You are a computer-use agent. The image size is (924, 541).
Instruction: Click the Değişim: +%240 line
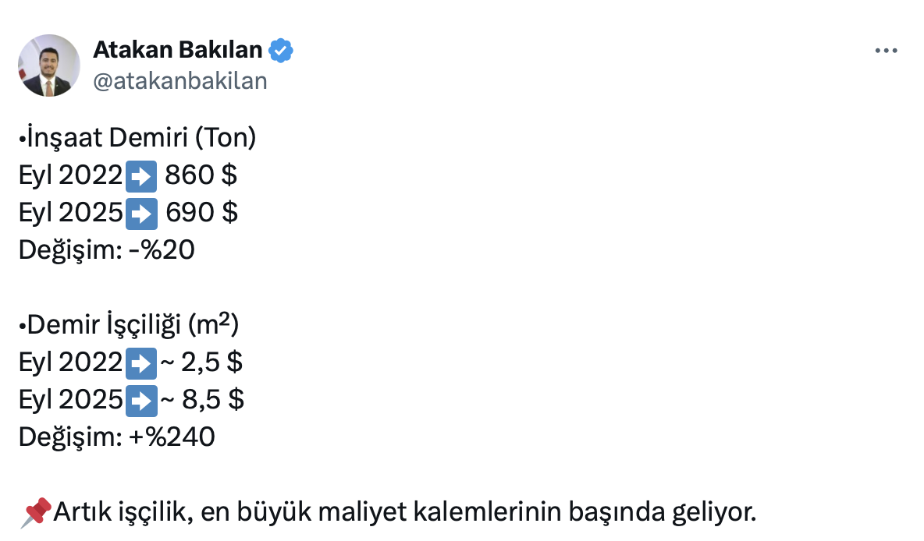click(x=116, y=437)
